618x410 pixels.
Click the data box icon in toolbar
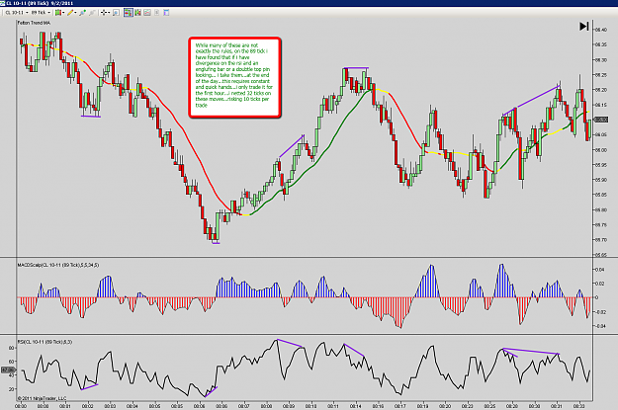157,13
